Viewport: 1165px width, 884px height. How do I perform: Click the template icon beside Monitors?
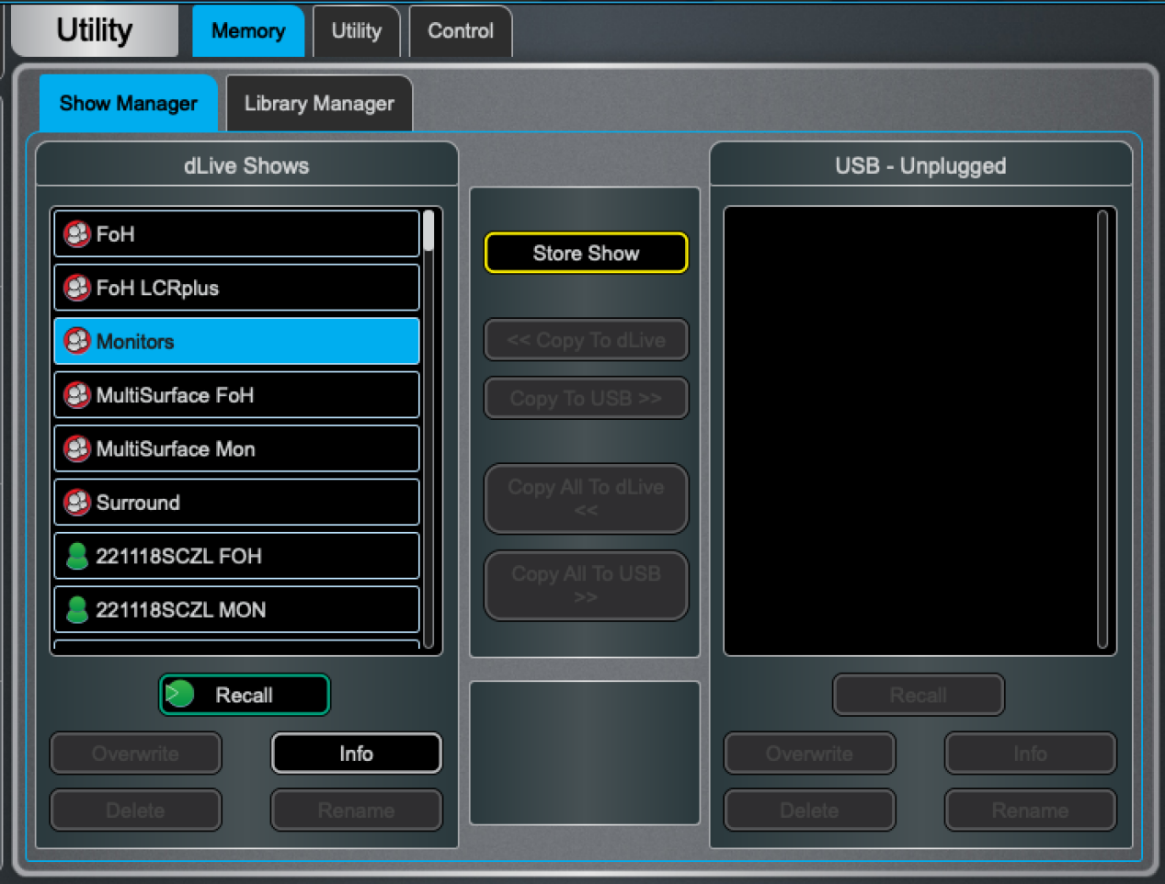[77, 341]
